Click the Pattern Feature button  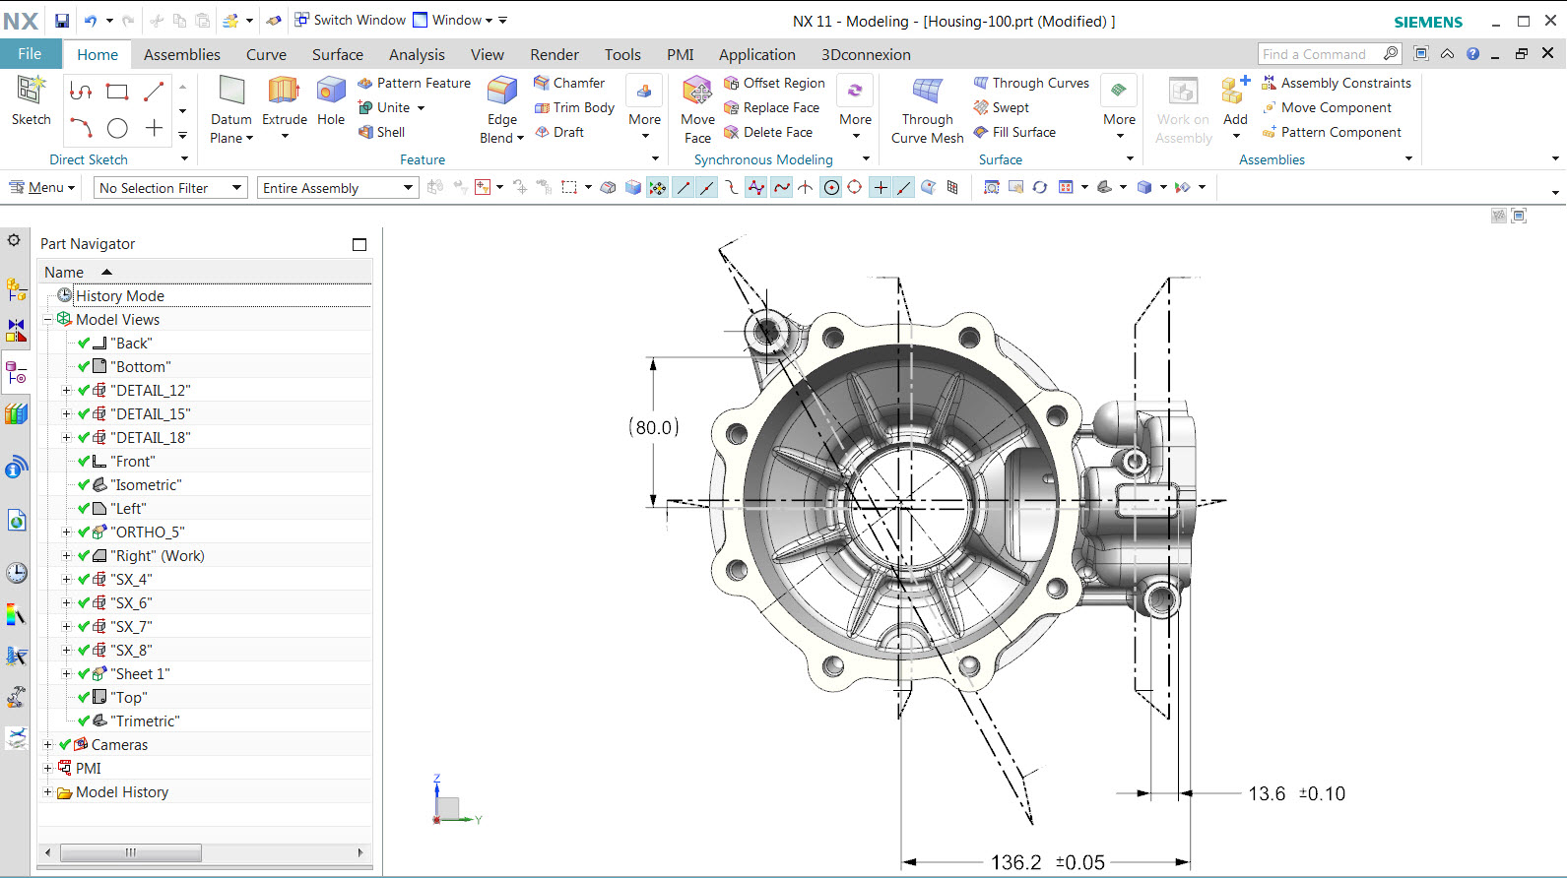point(414,84)
